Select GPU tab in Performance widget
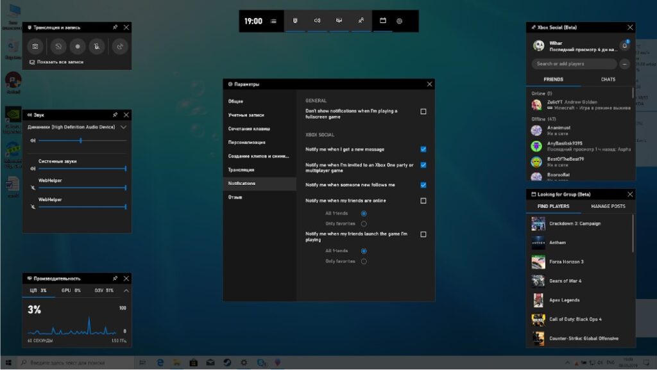 point(71,291)
